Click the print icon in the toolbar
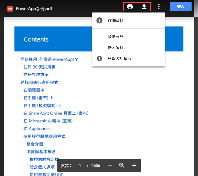Screen dimensions: 198x176 [x=130, y=6]
